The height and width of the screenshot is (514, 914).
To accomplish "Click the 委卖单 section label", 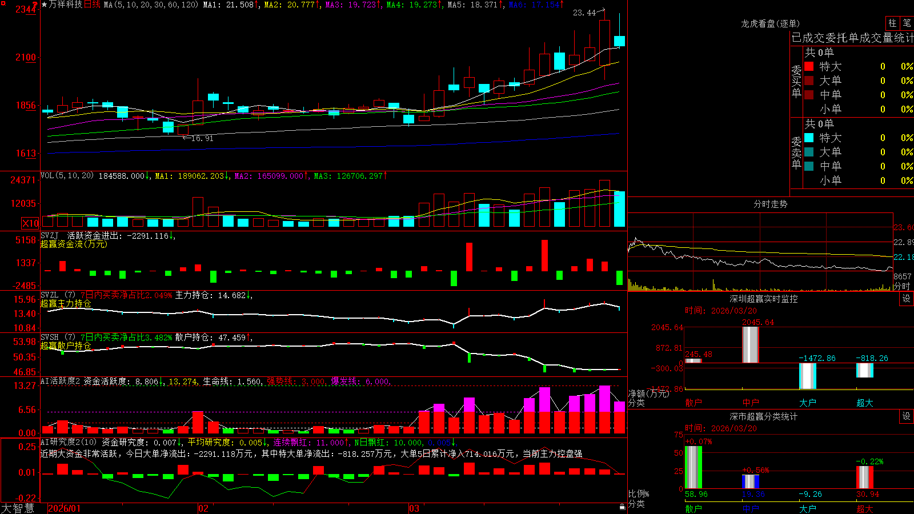I will tap(796, 152).
